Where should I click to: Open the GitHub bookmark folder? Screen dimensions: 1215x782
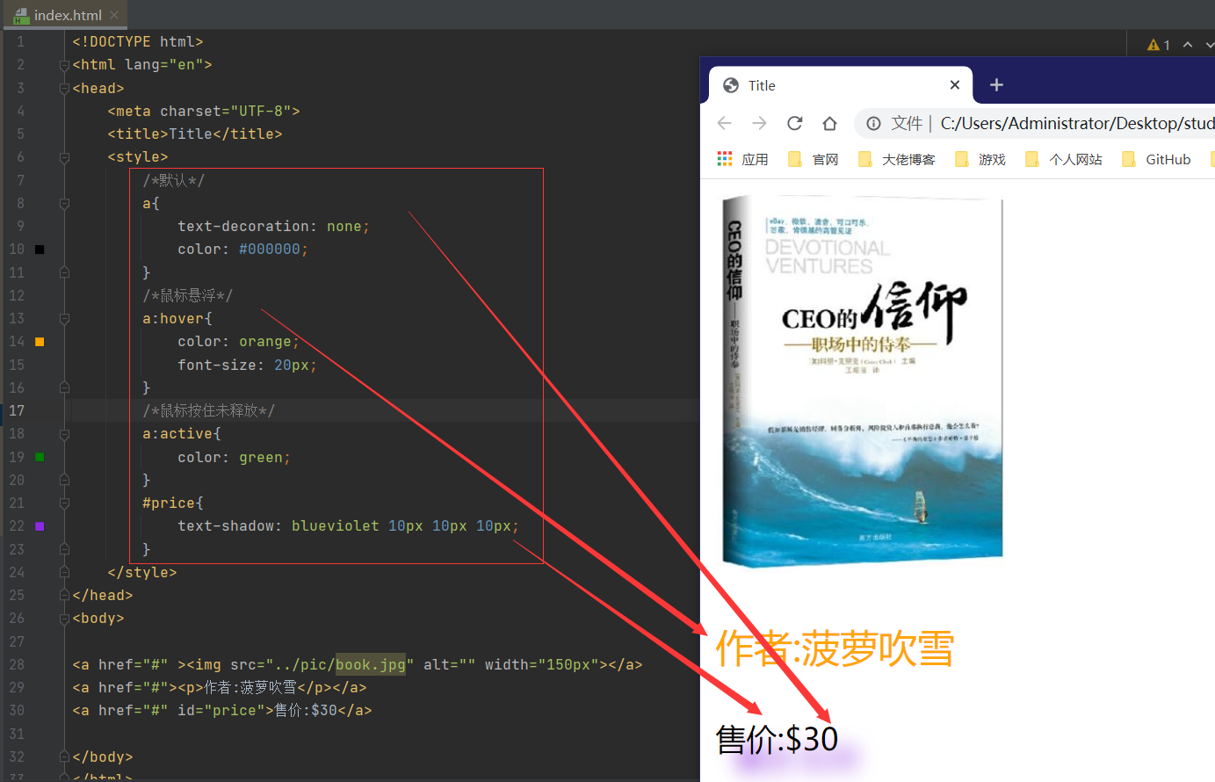tap(1156, 159)
